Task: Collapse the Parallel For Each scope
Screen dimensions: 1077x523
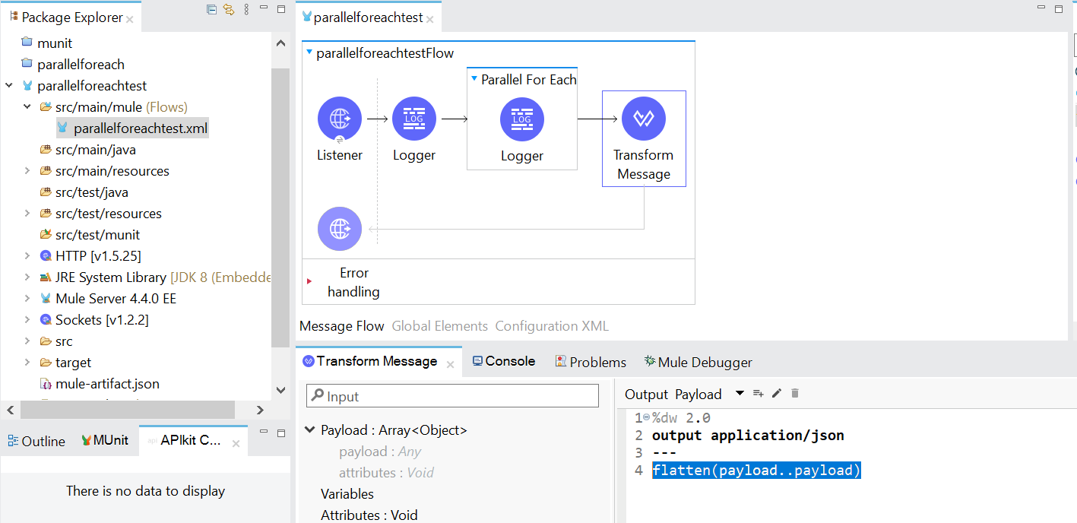Action: tap(474, 79)
